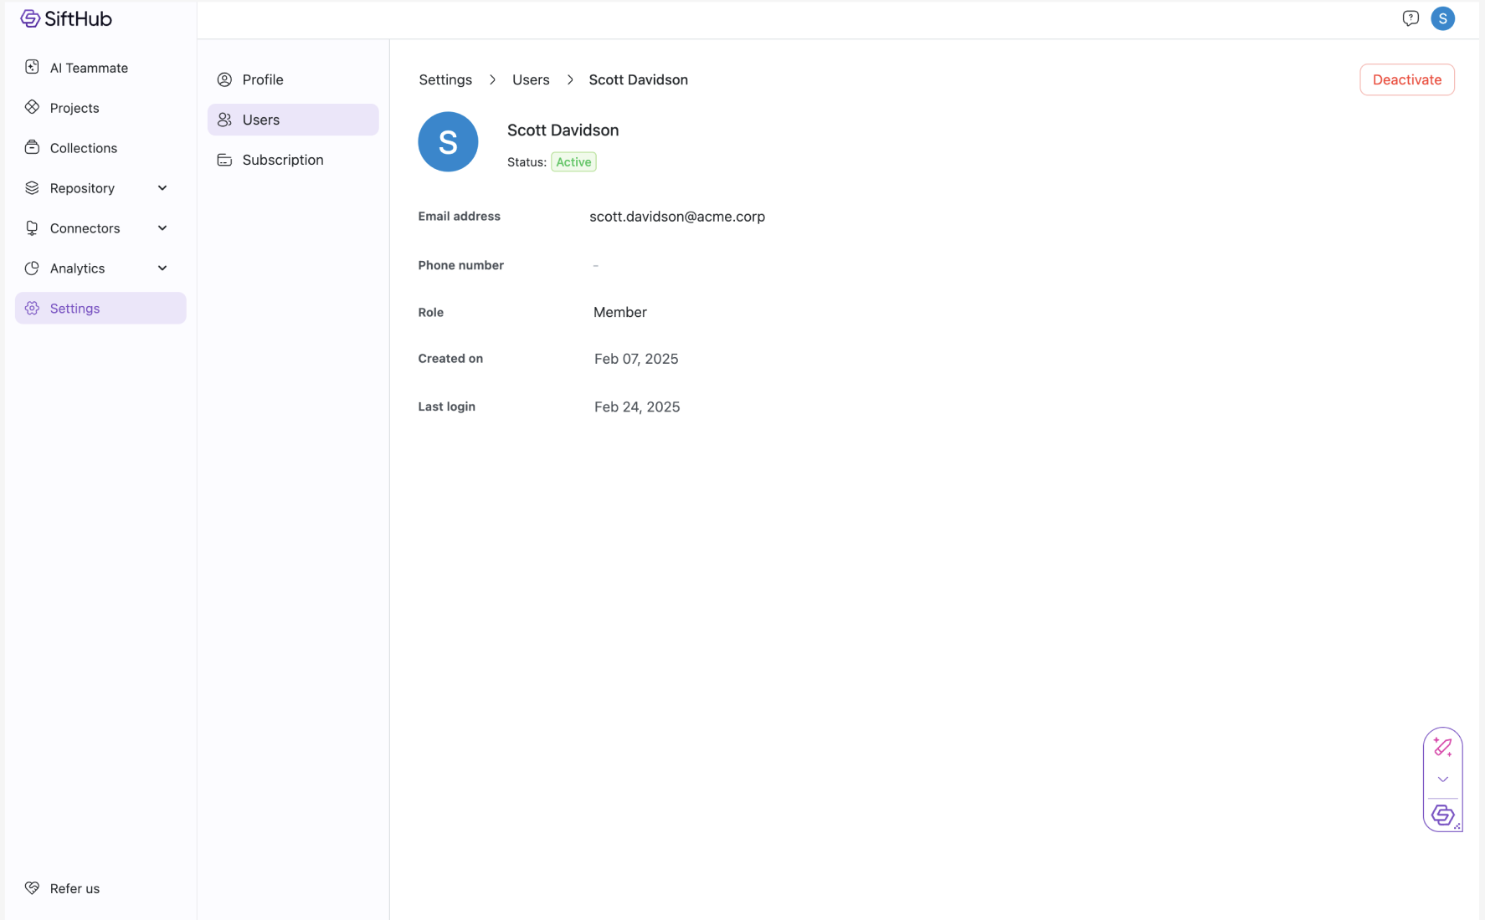Viewport: 1485px width, 920px height.
Task: Go to Settings in the breadcrumb
Action: [x=445, y=79]
